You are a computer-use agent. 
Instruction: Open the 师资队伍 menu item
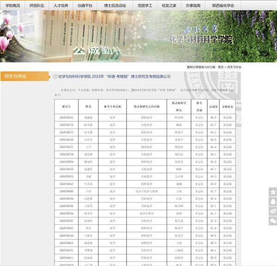(x=37, y=6)
